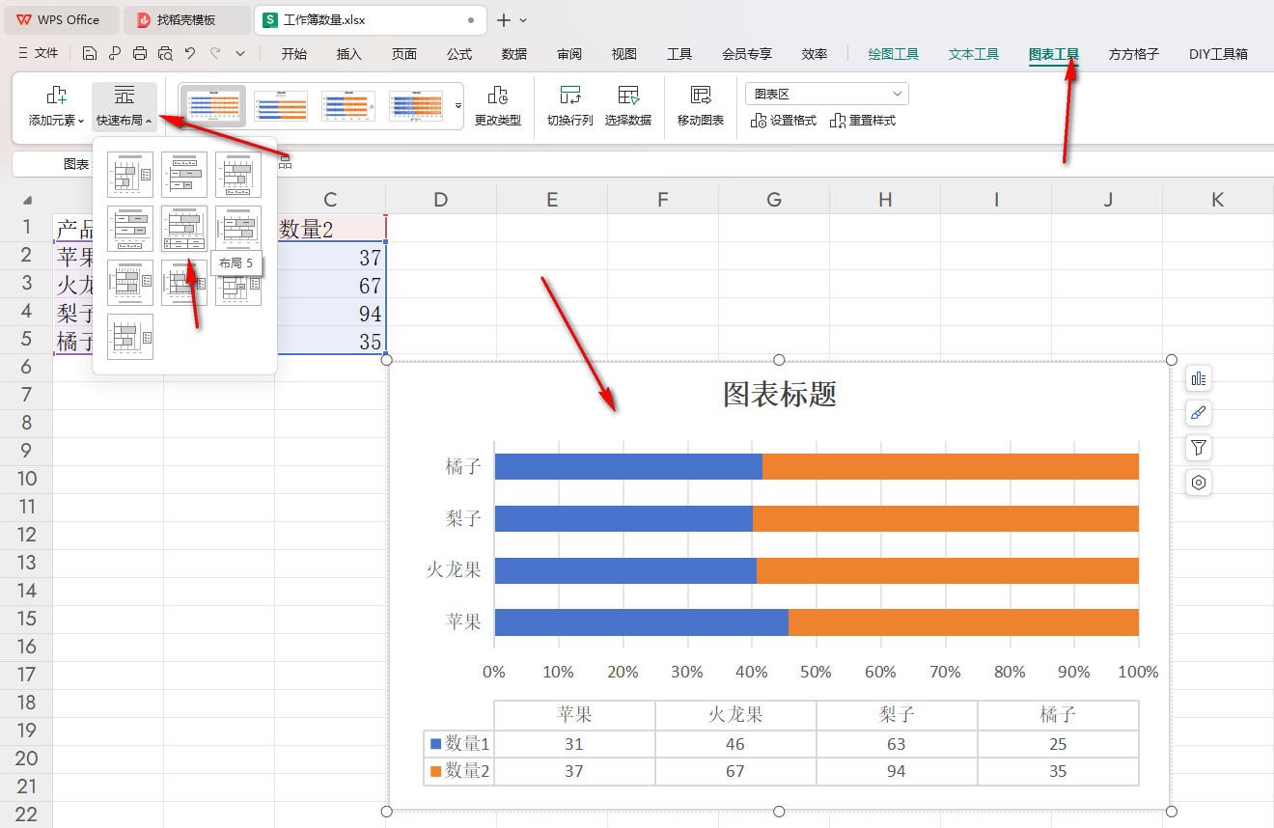The image size is (1274, 828).
Task: Open the 方方格子 add-in tab
Action: 1134,54
